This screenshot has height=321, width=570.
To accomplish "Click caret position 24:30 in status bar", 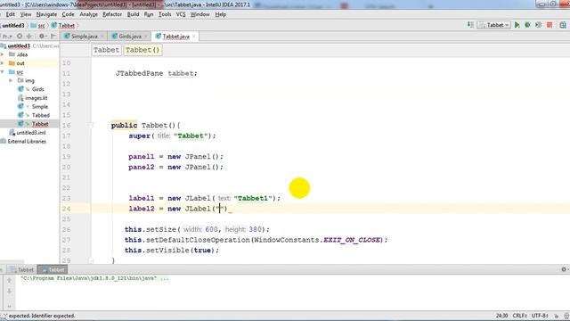I will pos(501,316).
